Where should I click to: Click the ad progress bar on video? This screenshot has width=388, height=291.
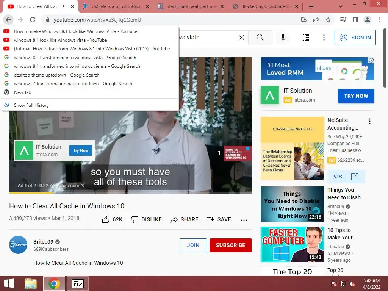pos(130,192)
